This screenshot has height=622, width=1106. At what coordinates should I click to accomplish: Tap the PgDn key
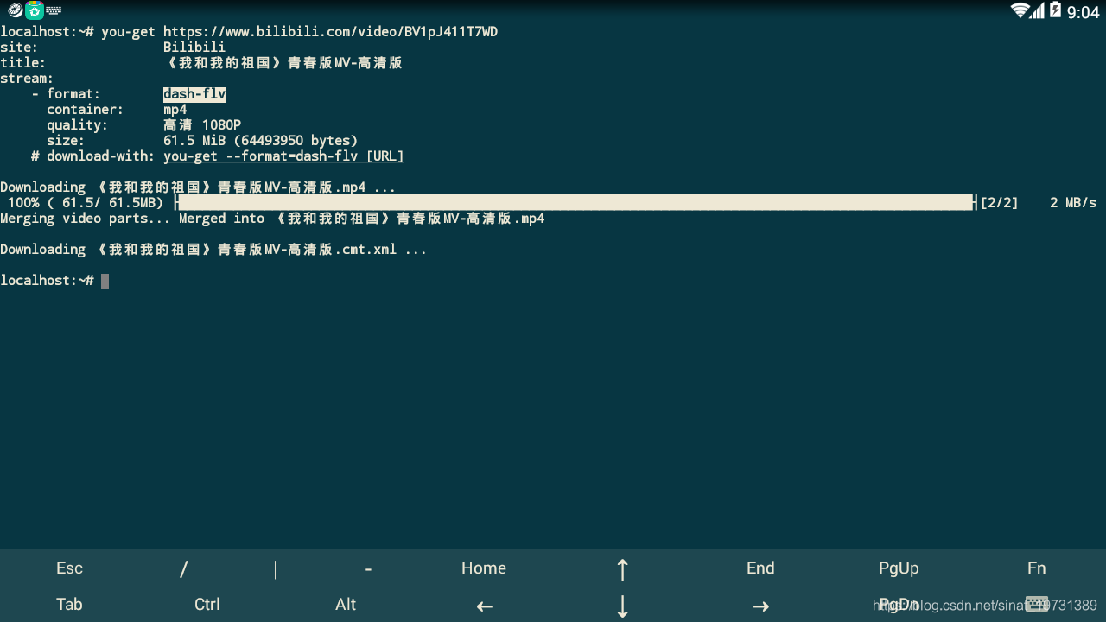[x=899, y=604]
